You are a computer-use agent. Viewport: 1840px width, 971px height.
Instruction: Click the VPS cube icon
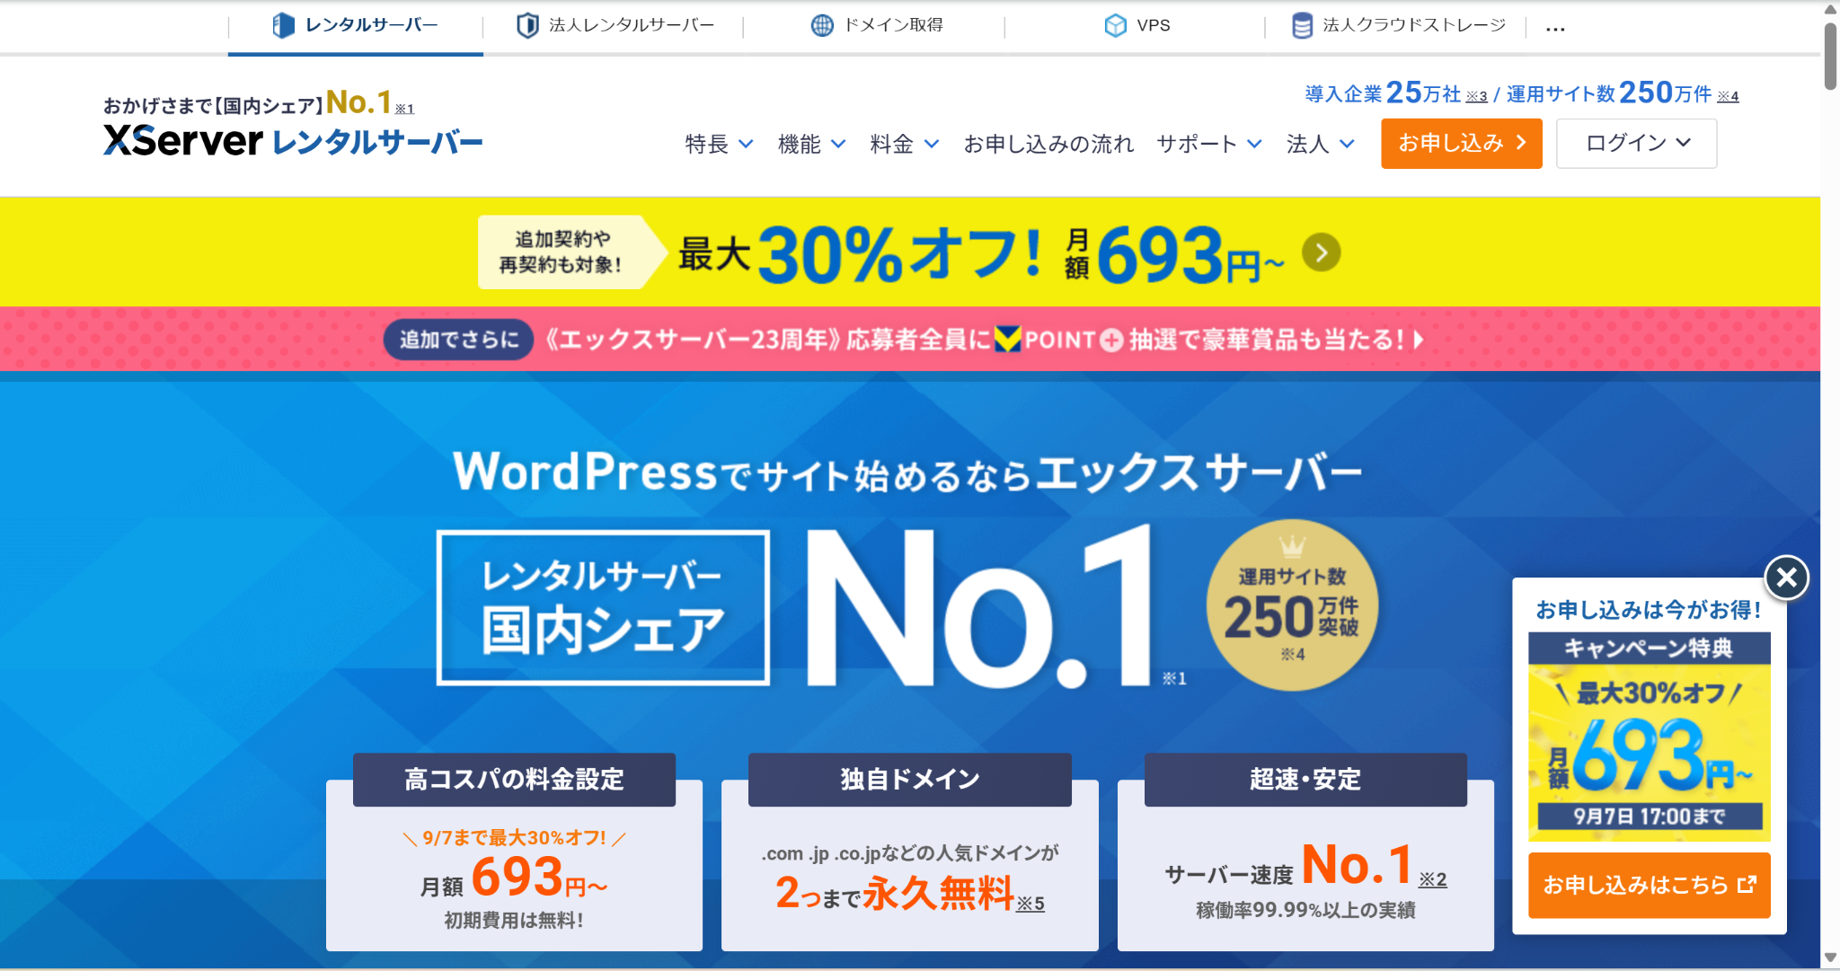click(x=1115, y=25)
